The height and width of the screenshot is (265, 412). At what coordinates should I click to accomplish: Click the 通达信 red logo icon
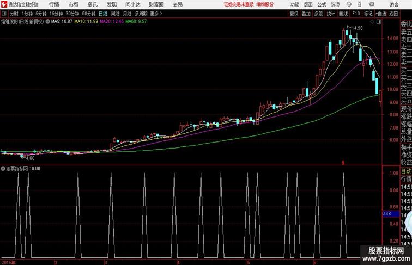(x=4, y=4)
